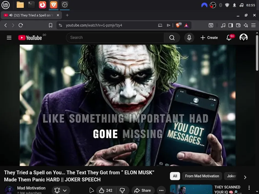The width and height of the screenshot is (259, 194).
Task: Click the OBS tray icon with red dot
Action: pos(213,5)
